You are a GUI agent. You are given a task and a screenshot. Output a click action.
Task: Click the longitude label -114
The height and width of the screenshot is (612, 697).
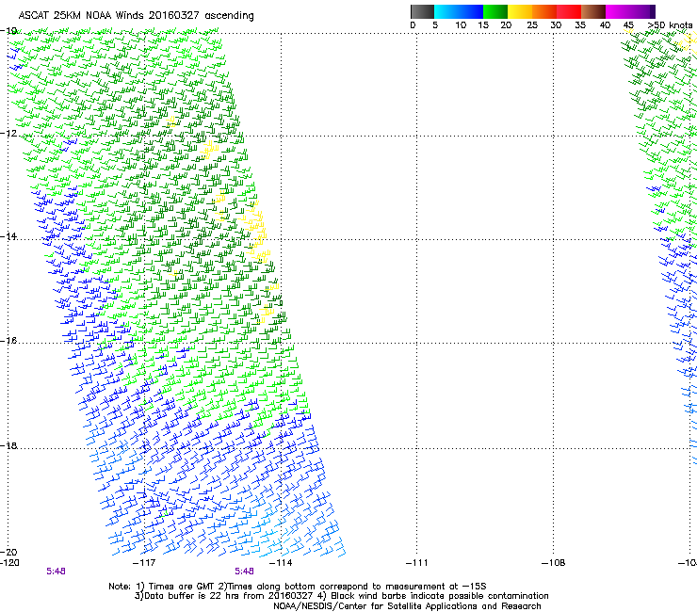click(281, 563)
